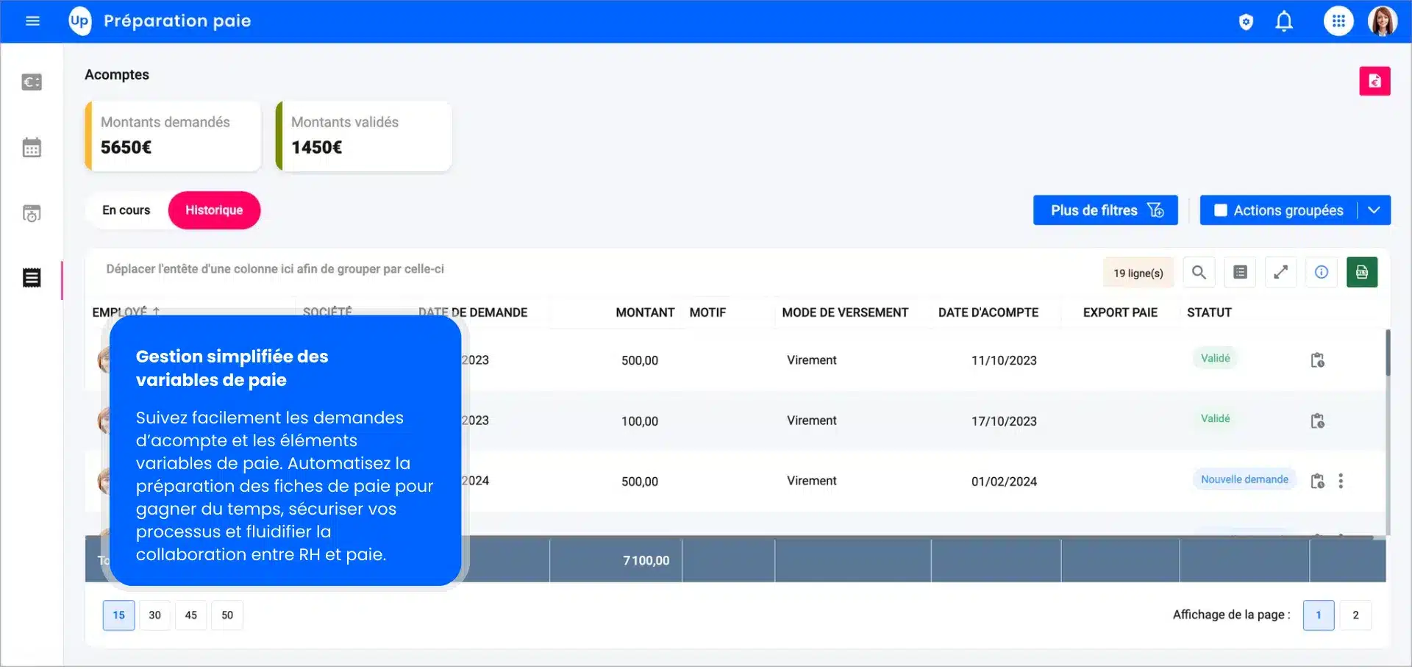Click the blue info icon above the table

coord(1322,272)
